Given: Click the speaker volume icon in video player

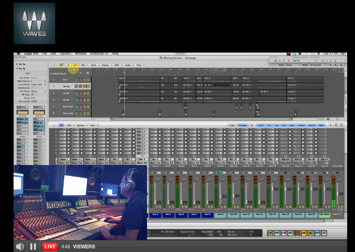Looking at the screenshot, I should pos(20,247).
